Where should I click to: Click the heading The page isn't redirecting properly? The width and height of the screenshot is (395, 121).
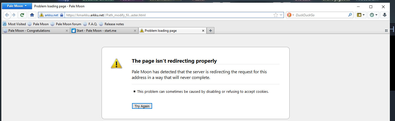click(174, 61)
